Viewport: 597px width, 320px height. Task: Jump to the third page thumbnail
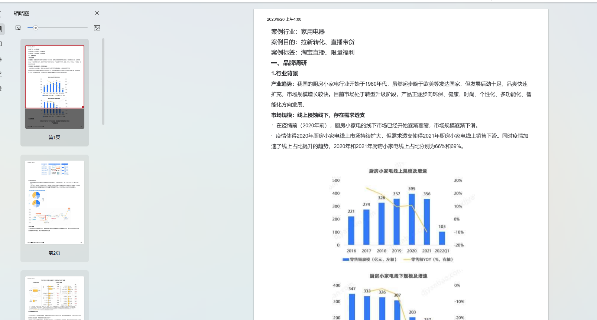click(55, 298)
